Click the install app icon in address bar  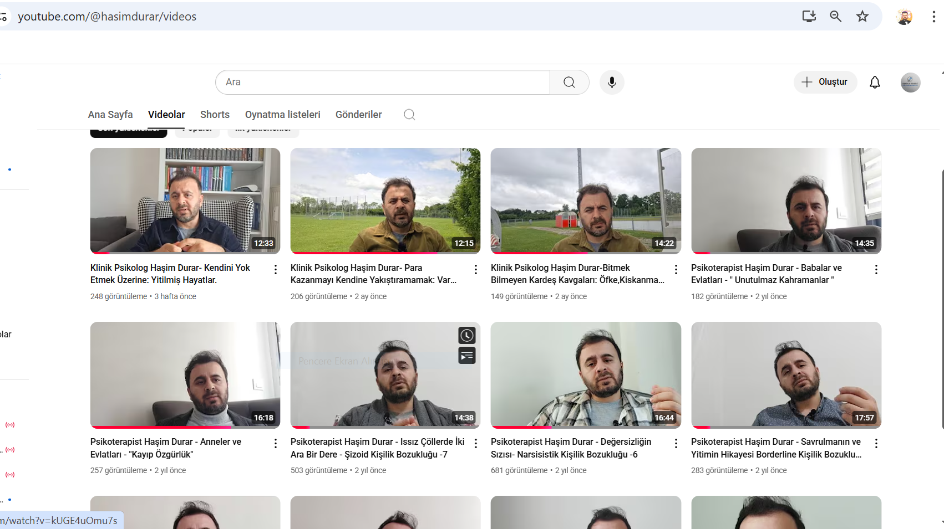point(809,16)
